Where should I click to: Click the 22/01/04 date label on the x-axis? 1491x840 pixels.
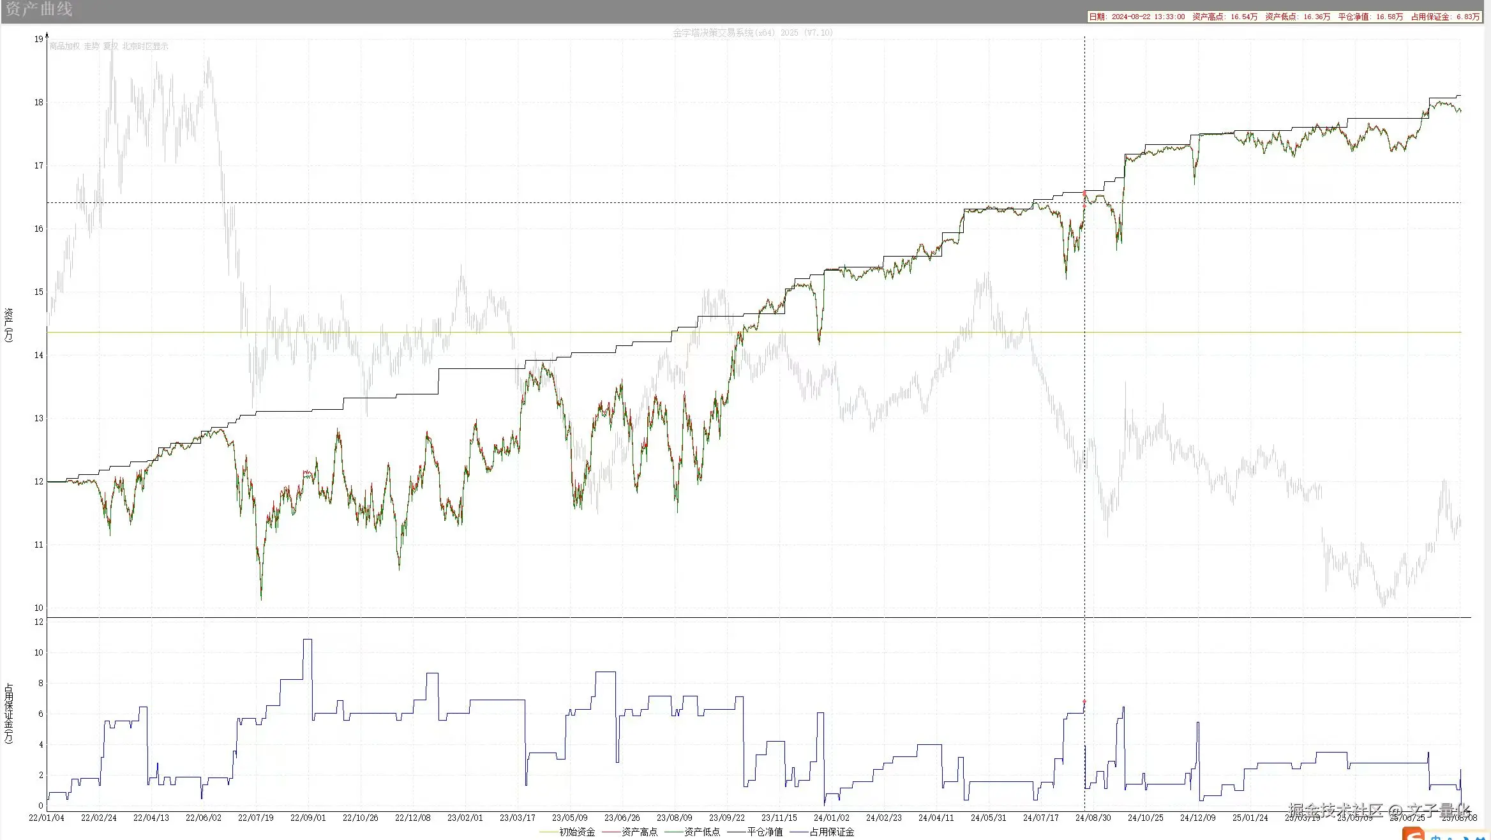pos(47,818)
